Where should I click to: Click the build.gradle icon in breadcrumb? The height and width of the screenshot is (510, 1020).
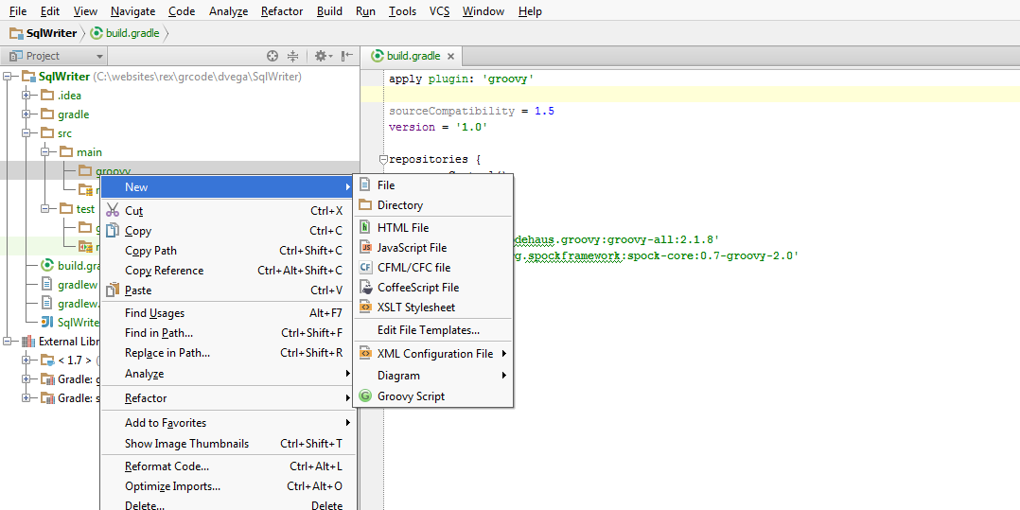pos(97,33)
